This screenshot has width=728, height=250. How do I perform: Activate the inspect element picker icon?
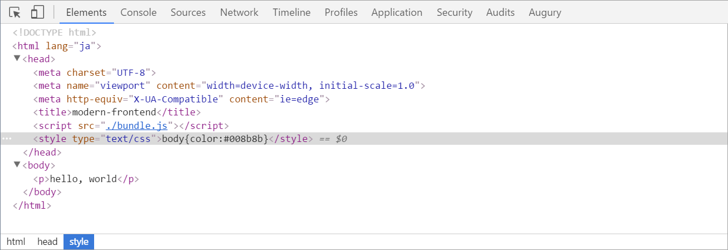[15, 12]
